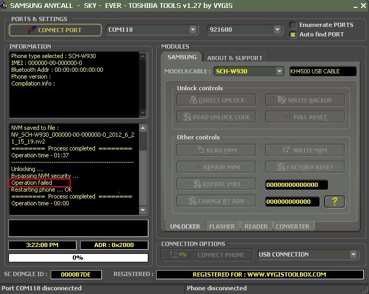
Task: Click the CONNECT PHONE button
Action: point(207,255)
